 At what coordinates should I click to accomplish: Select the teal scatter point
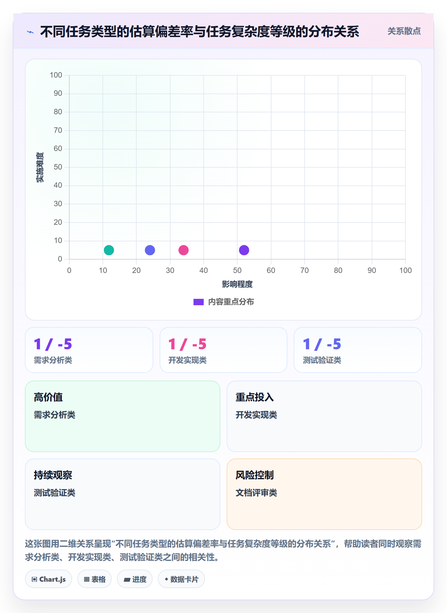click(109, 250)
